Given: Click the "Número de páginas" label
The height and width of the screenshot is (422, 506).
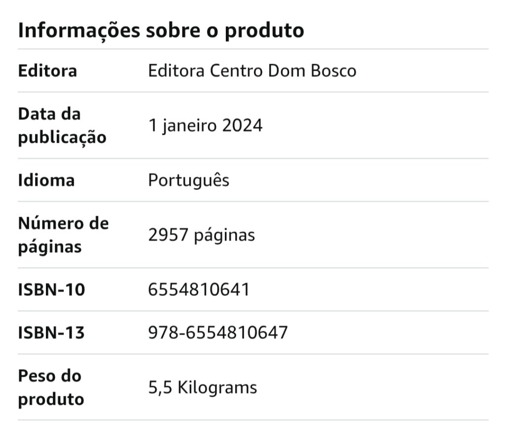Looking at the screenshot, I should (x=63, y=235).
